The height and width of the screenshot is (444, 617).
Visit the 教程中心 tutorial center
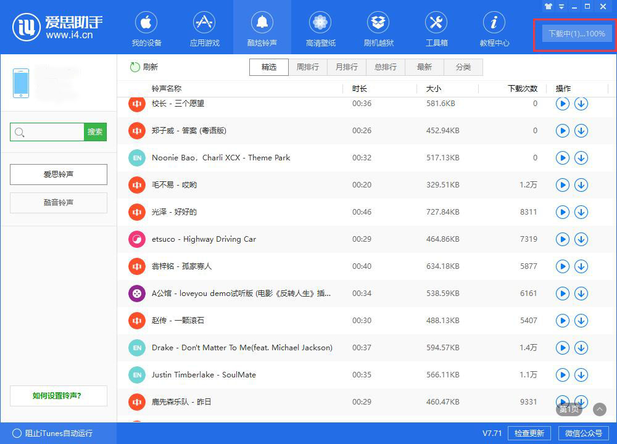pyautogui.click(x=494, y=27)
